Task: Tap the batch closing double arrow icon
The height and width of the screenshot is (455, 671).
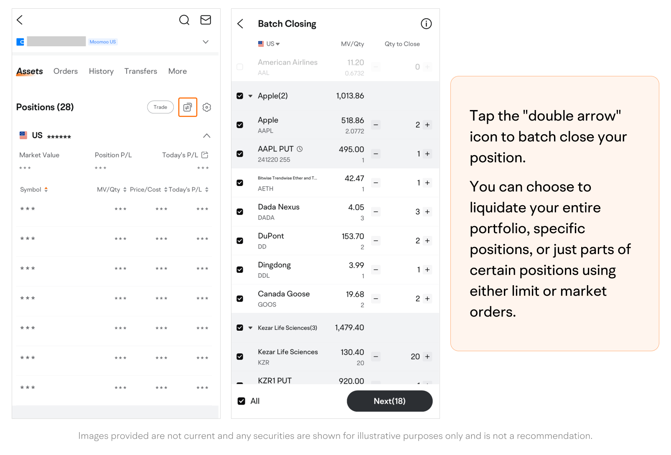Action: 188,107
